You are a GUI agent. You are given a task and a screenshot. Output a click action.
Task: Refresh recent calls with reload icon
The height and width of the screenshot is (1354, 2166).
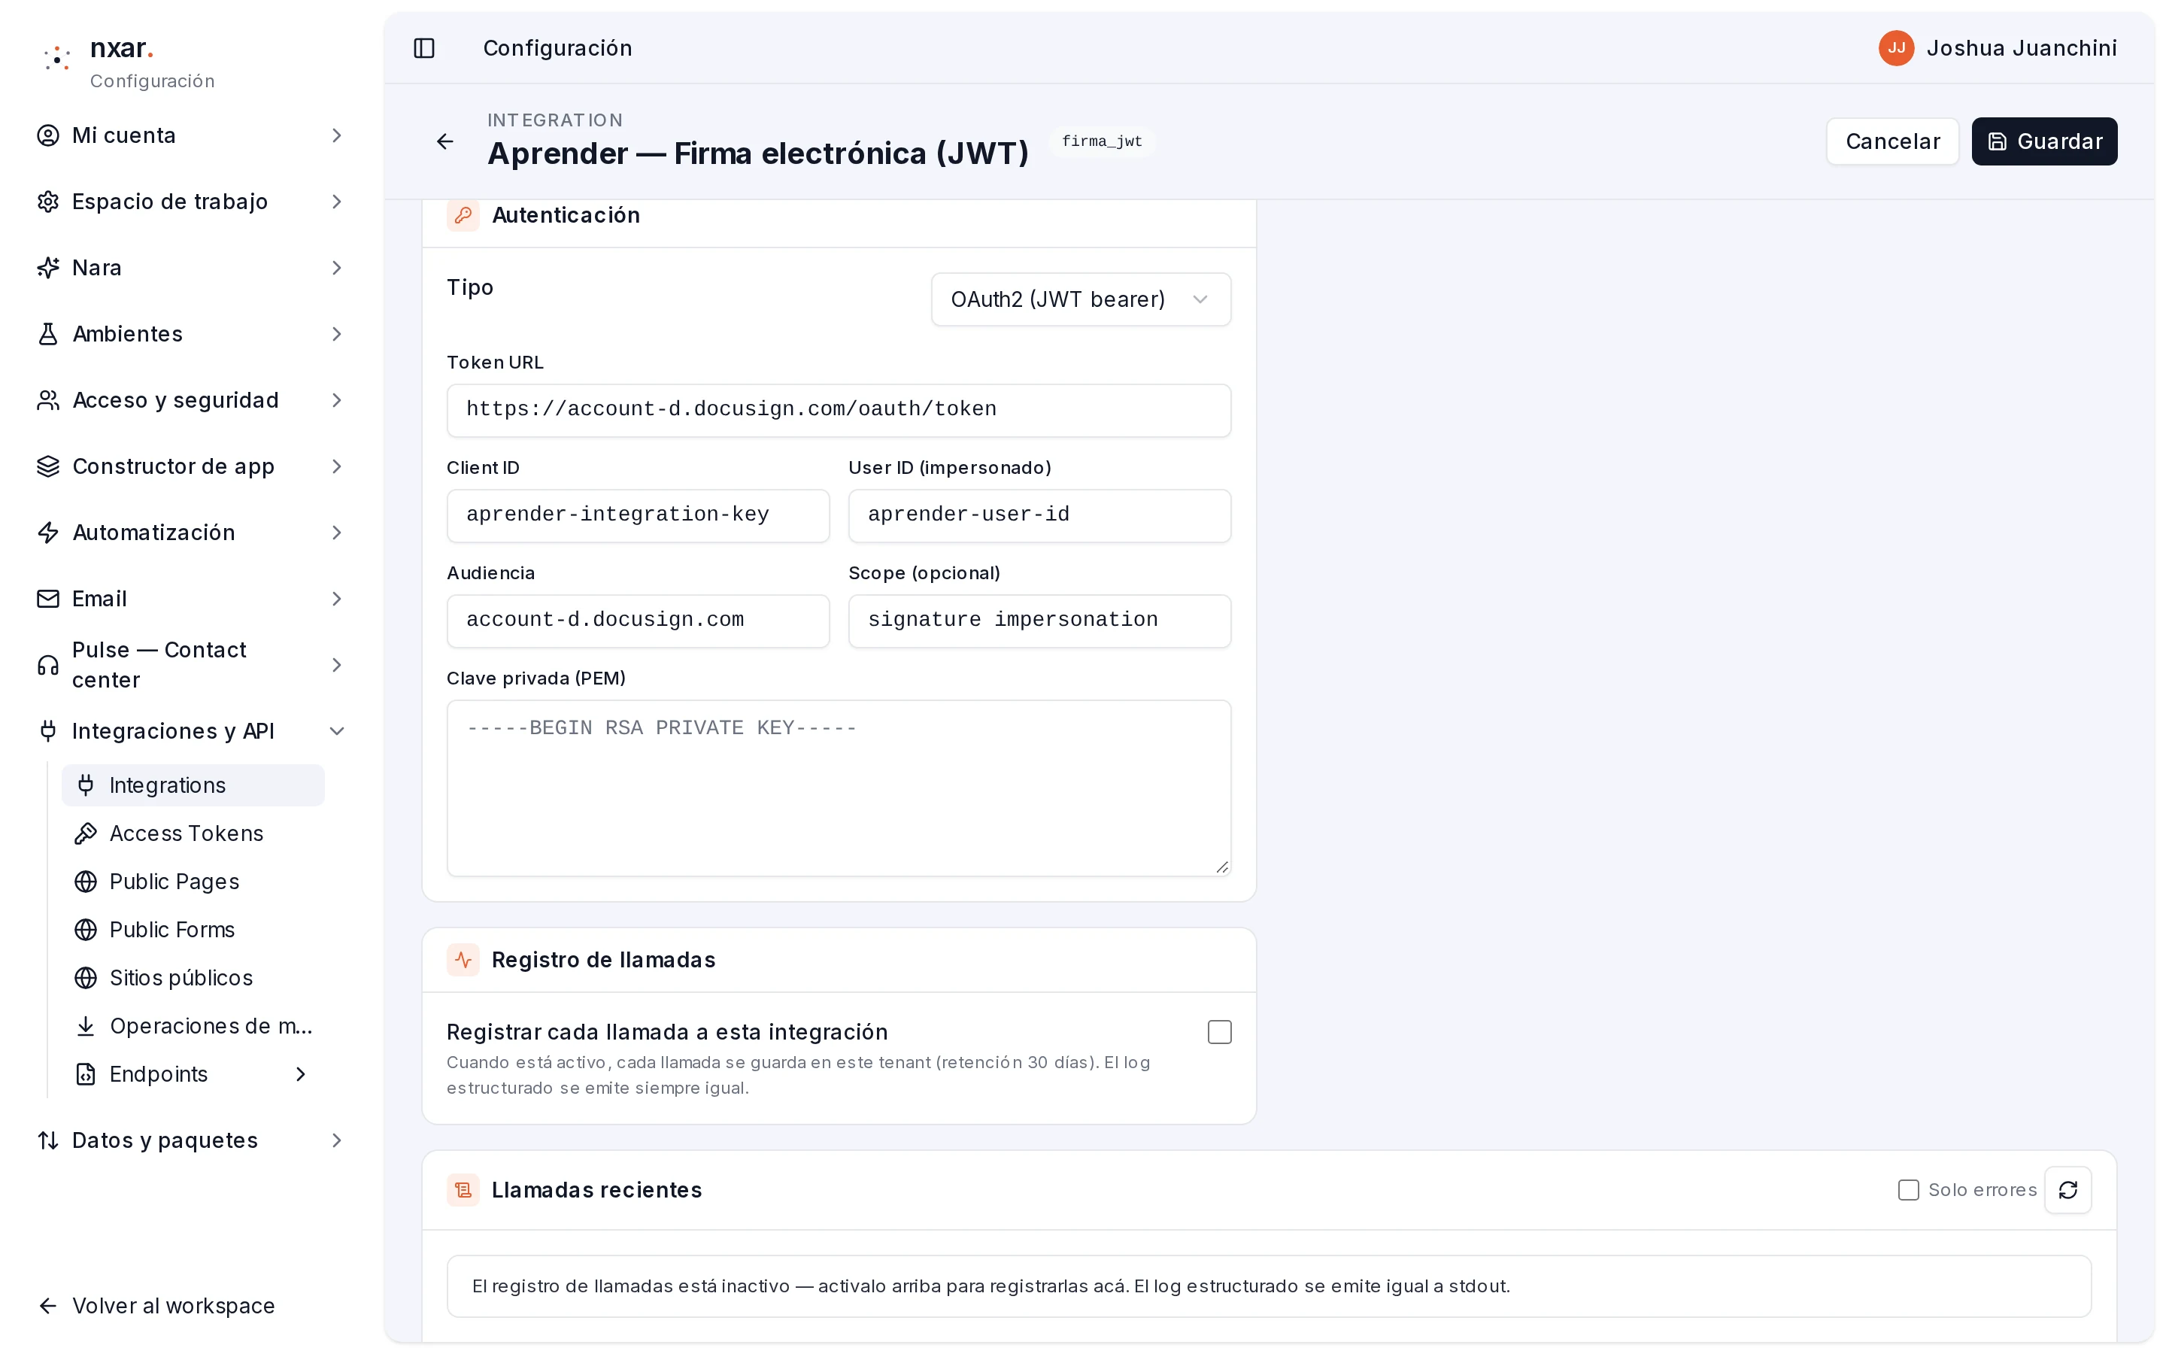tap(2067, 1190)
